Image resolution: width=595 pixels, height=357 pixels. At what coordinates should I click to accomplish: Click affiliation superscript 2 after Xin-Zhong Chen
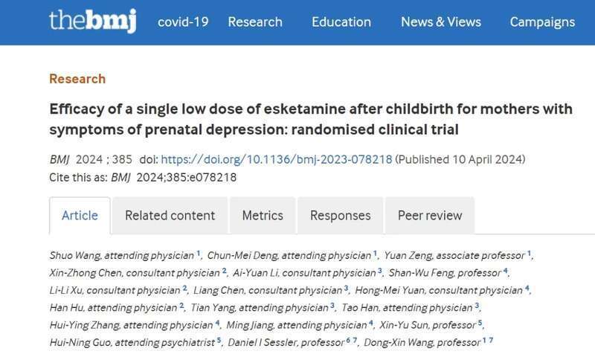(225, 271)
